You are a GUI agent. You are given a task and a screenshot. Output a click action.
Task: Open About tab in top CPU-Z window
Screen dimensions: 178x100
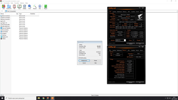142,12
